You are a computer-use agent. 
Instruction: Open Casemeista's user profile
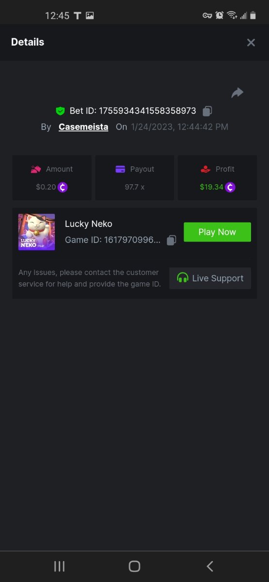[x=84, y=127]
